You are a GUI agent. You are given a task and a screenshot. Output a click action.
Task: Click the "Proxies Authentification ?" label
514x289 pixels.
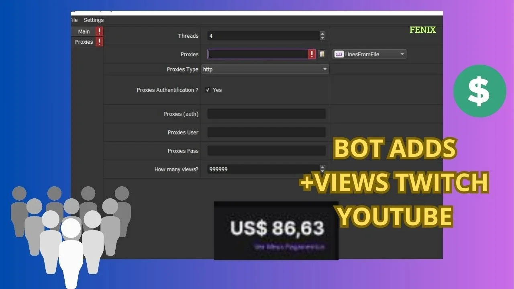[168, 90]
